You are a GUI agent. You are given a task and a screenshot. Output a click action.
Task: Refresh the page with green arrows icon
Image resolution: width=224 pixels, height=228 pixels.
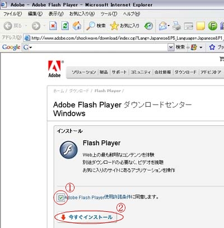point(65,26)
